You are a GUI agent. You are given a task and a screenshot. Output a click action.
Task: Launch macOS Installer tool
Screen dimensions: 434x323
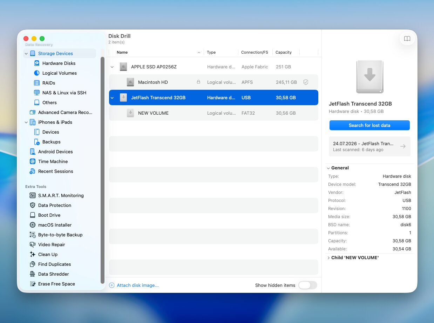click(x=50, y=225)
